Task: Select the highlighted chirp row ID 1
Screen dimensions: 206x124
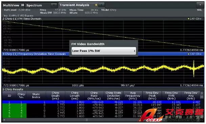Action: (101, 102)
